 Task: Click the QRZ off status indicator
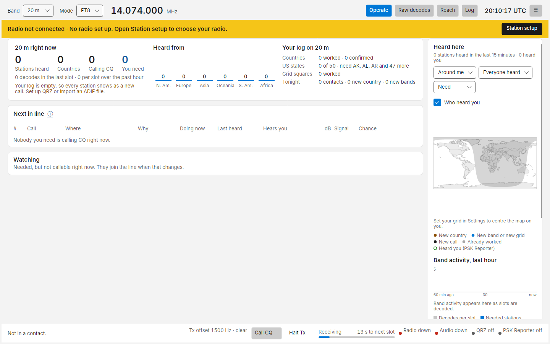point(483,331)
